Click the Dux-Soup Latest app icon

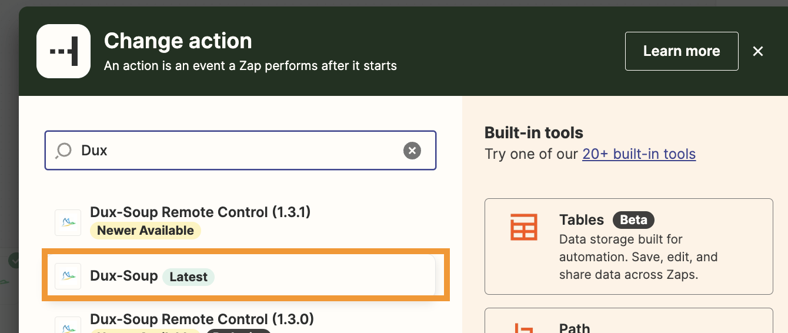[x=68, y=276]
